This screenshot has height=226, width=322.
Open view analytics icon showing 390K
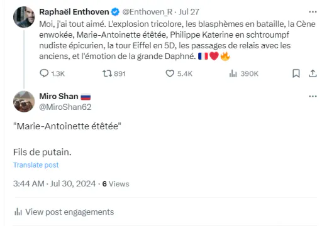(x=233, y=73)
